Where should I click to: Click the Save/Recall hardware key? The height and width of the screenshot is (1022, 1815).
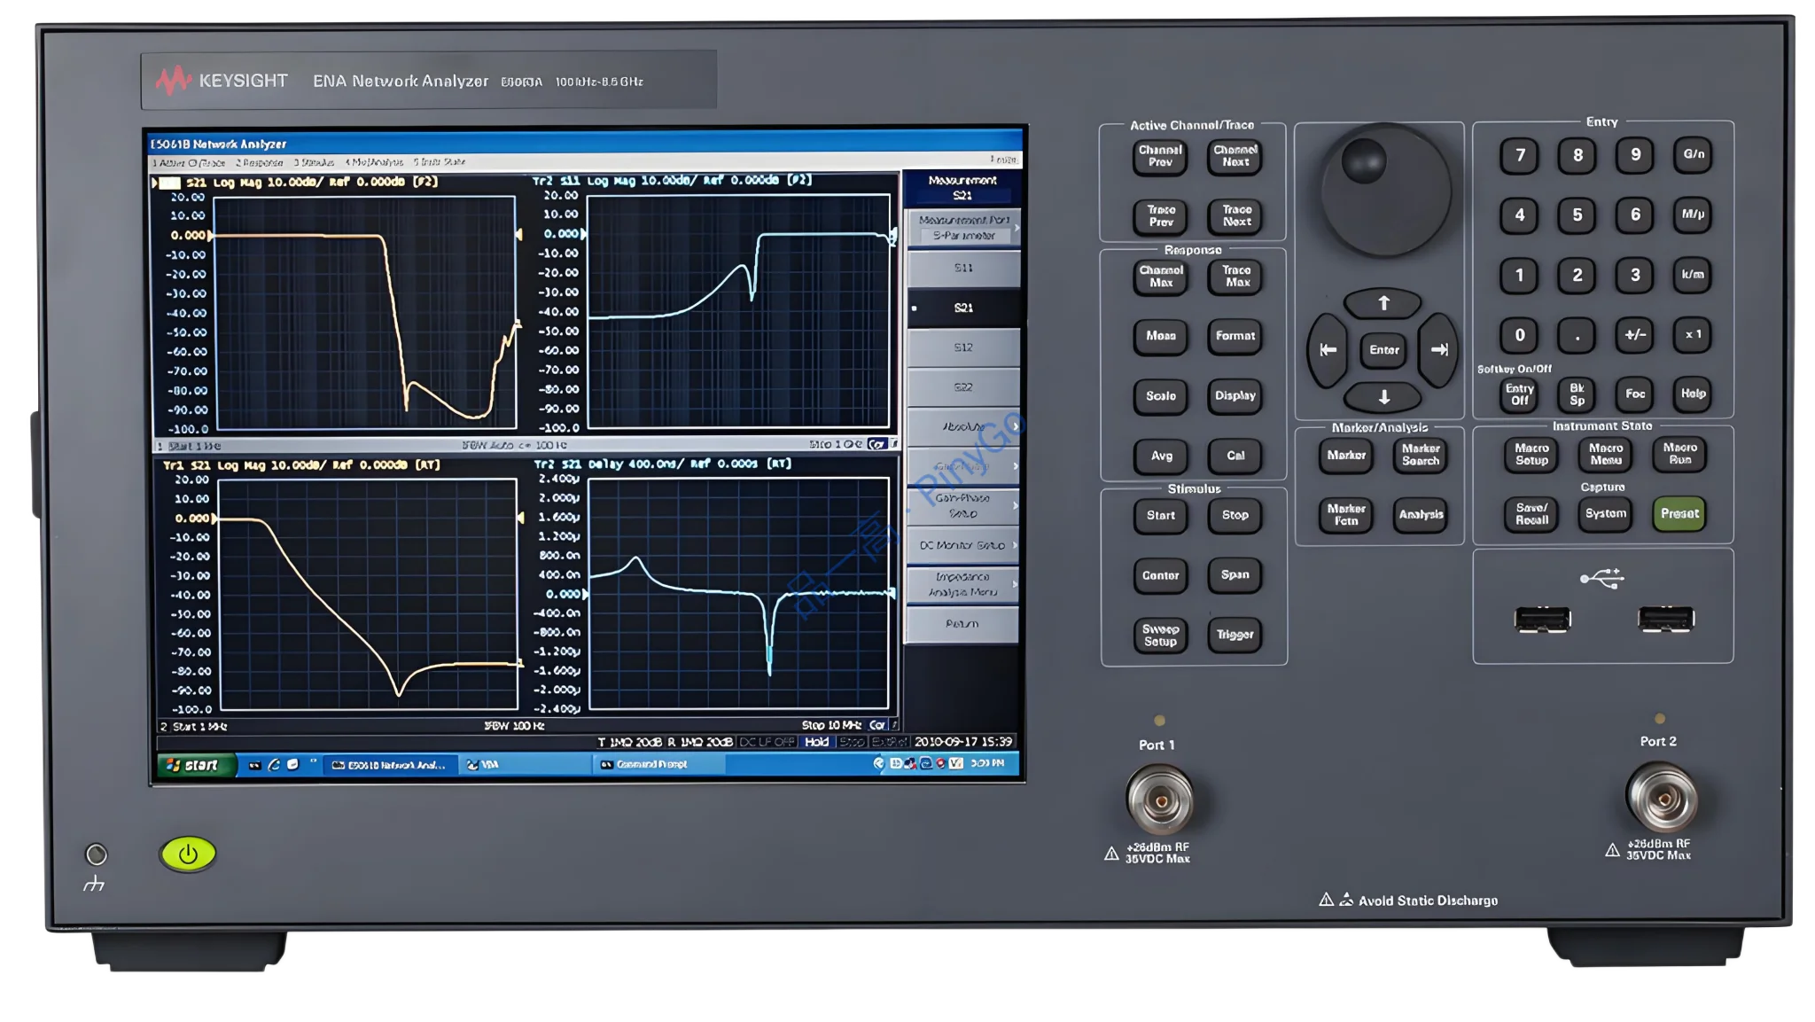tap(1531, 514)
